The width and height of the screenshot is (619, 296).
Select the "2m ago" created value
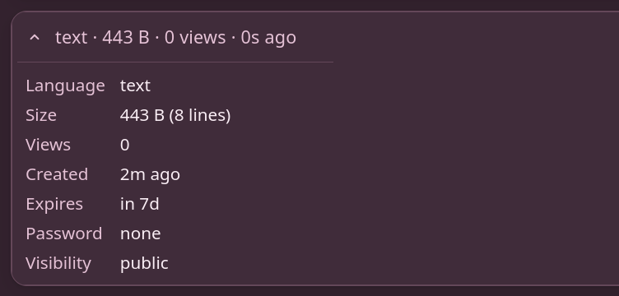(150, 174)
